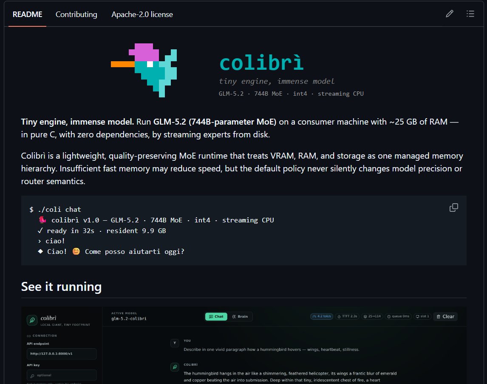Click 'ready in 32s · resident 9.9 GB' line
The width and height of the screenshot is (487, 384).
tap(102, 231)
